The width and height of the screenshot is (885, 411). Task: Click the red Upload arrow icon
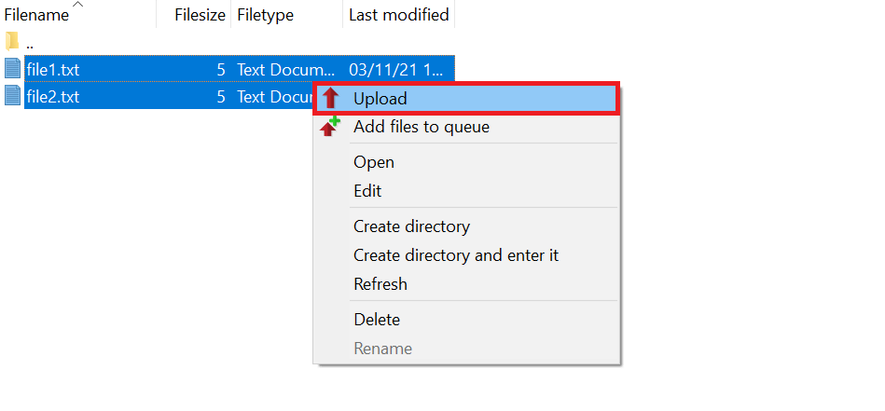(330, 99)
